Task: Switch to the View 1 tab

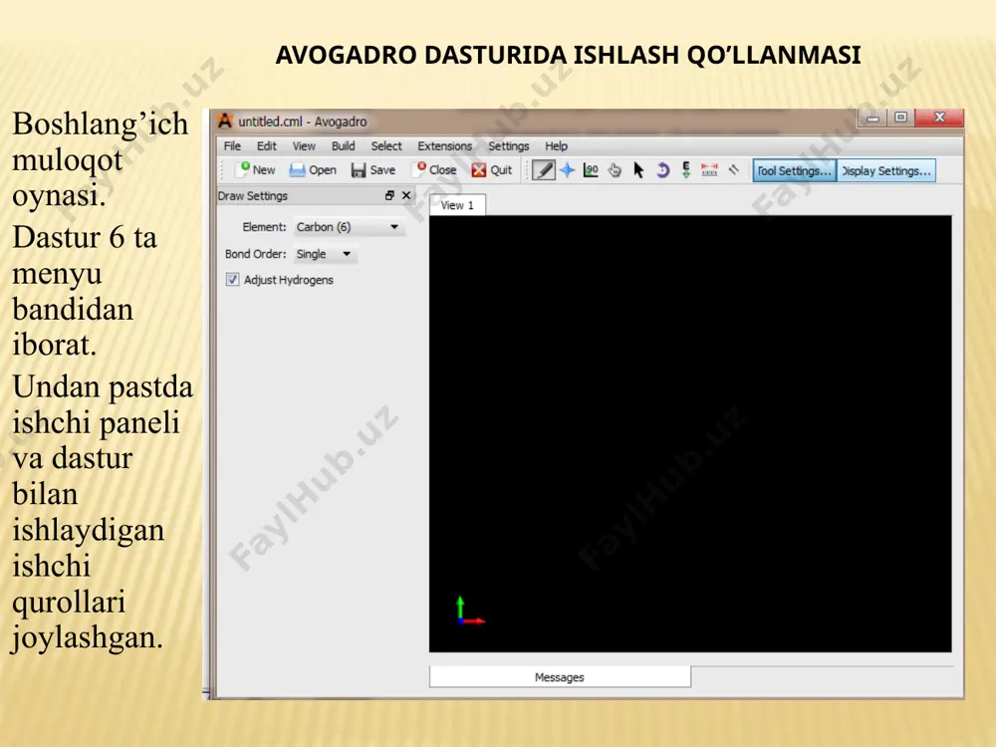Action: tap(457, 205)
